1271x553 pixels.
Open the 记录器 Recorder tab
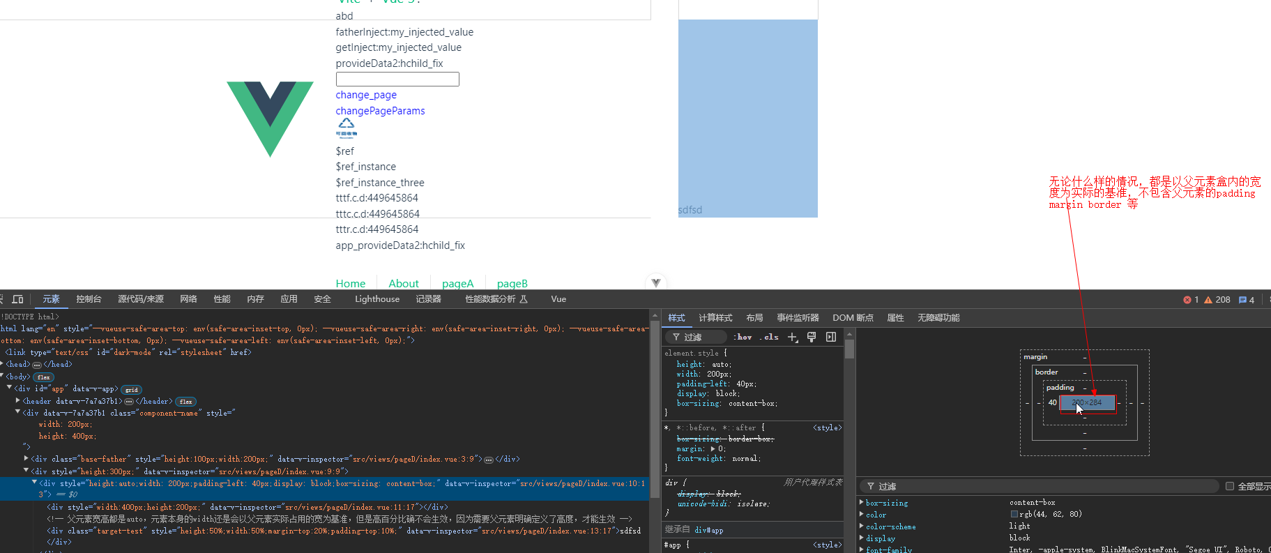point(429,299)
